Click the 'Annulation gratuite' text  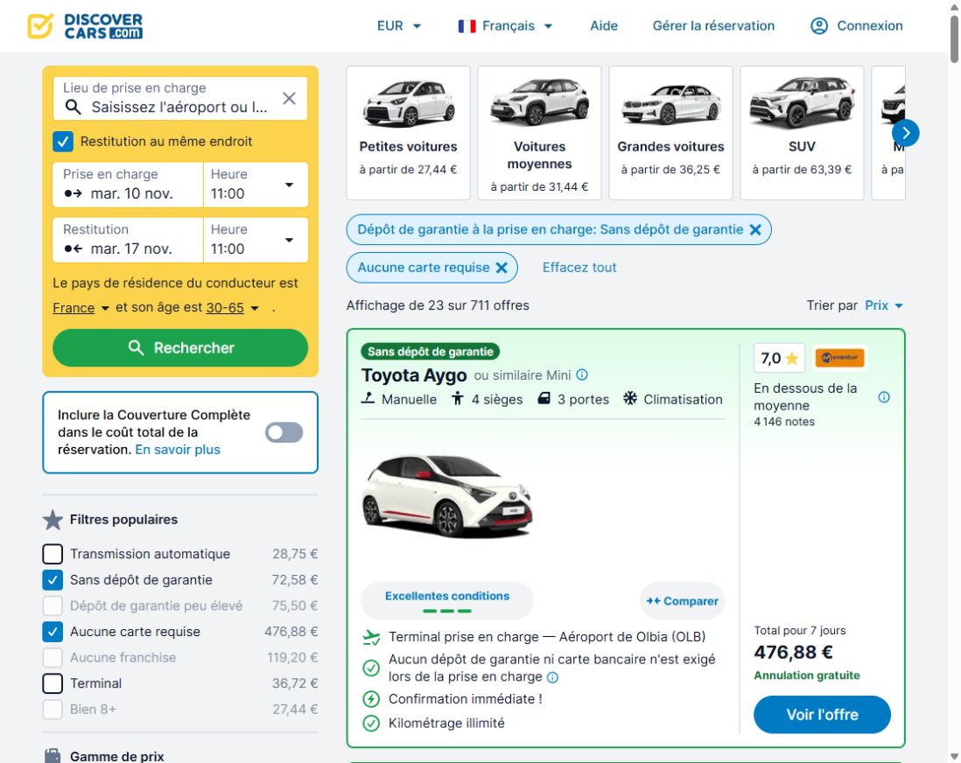tap(807, 675)
